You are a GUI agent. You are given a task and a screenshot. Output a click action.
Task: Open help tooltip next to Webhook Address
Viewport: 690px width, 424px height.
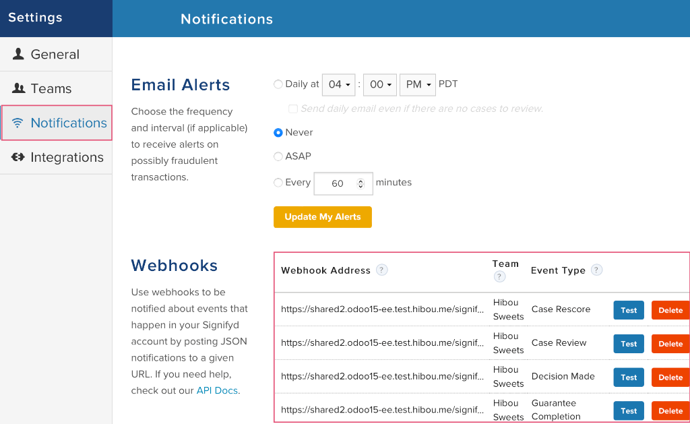(382, 270)
